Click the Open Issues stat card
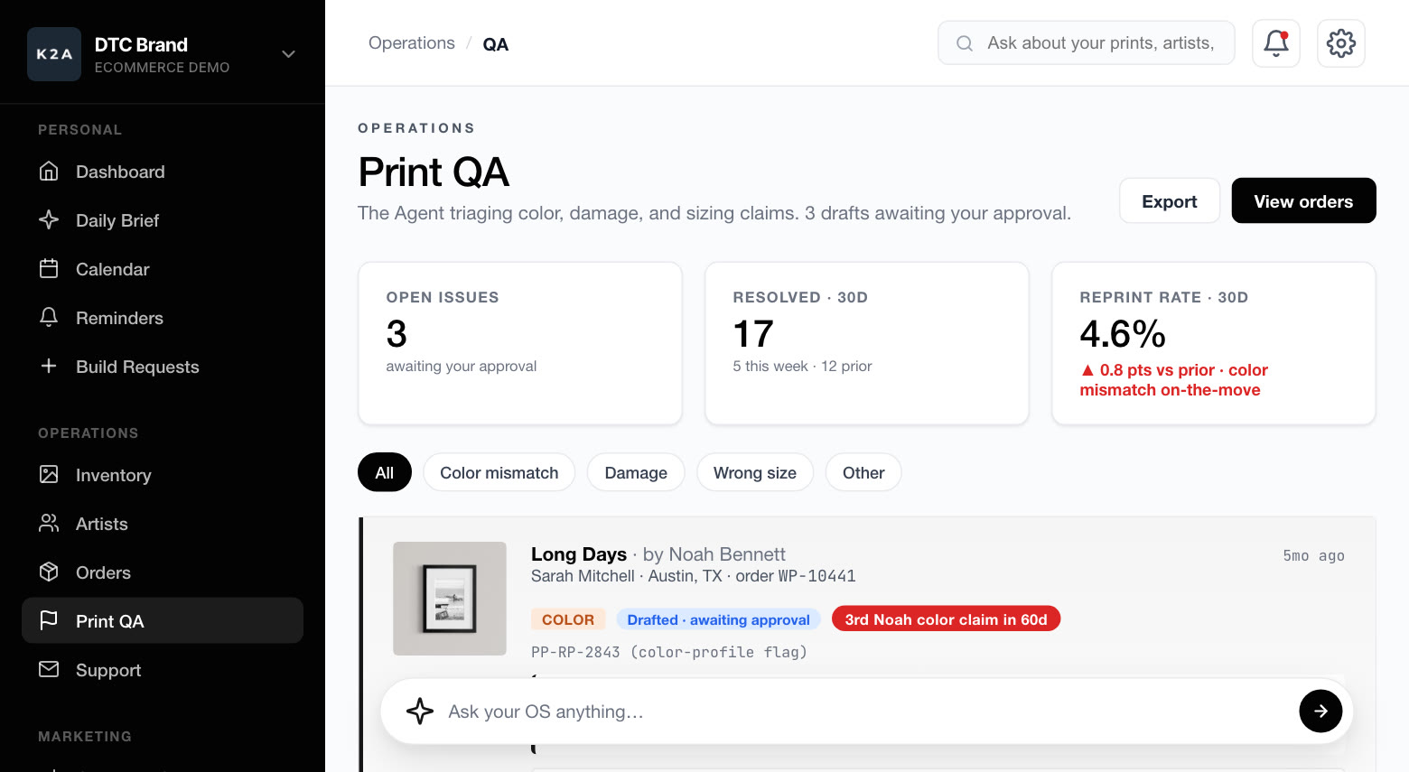The width and height of the screenshot is (1409, 772). point(520,343)
